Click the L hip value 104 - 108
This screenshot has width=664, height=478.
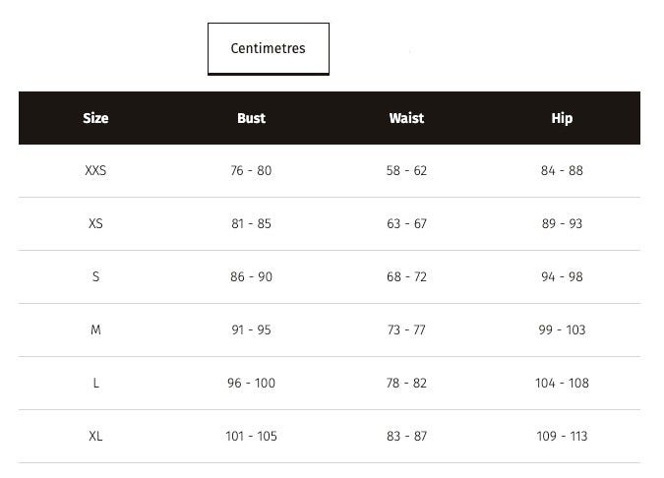(562, 384)
